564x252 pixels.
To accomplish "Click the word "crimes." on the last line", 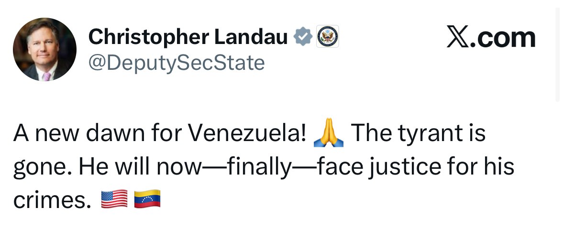I will [52, 200].
